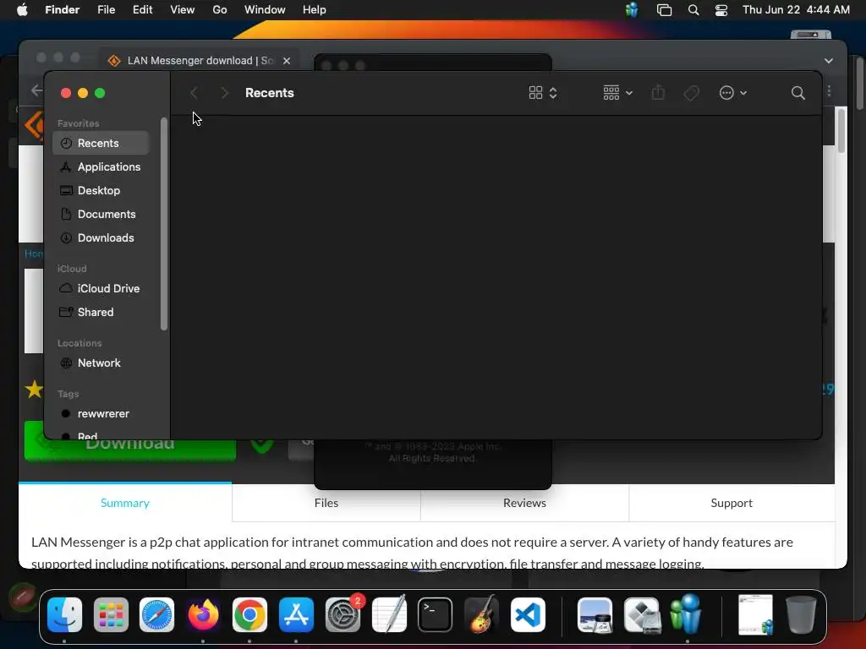Open TextEdit from the Dock
Viewport: 866px width, 649px height.
tap(389, 615)
